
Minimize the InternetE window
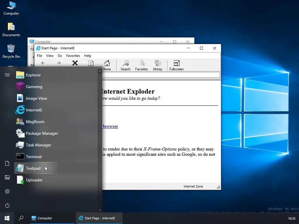pos(188,48)
